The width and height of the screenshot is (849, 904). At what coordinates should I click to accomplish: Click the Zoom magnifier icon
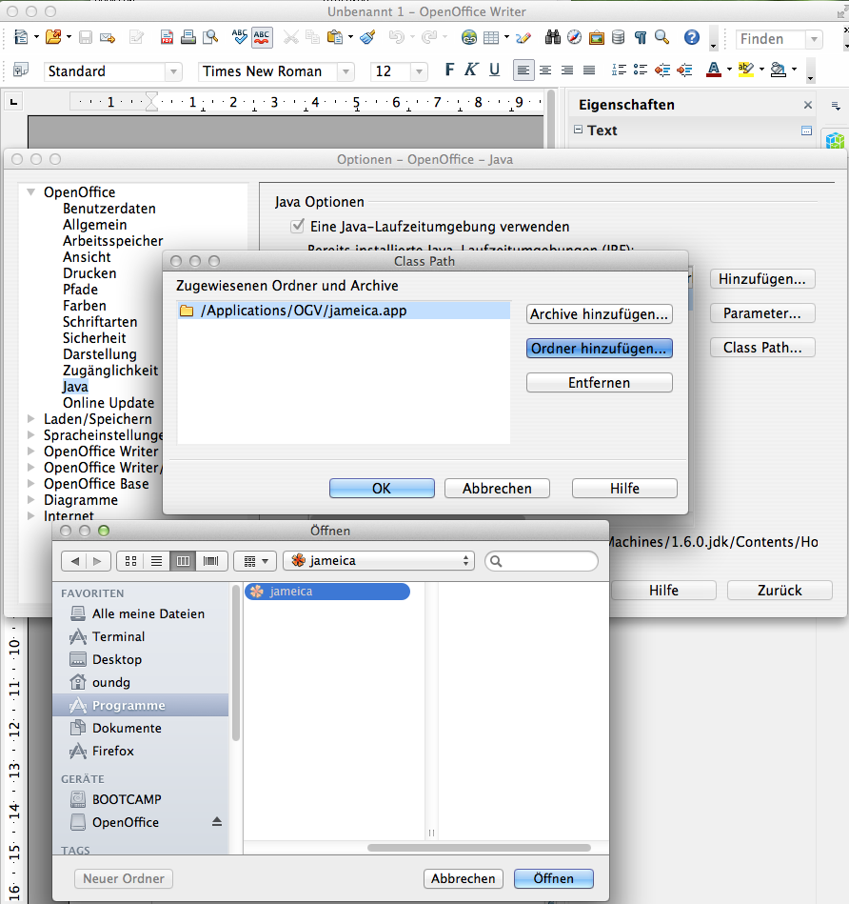pyautogui.click(x=661, y=37)
